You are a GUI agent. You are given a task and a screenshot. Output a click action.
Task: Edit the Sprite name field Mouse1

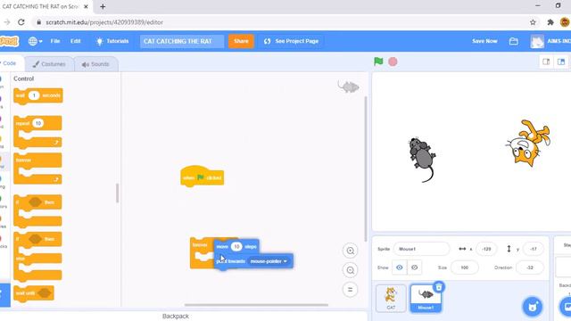point(421,249)
